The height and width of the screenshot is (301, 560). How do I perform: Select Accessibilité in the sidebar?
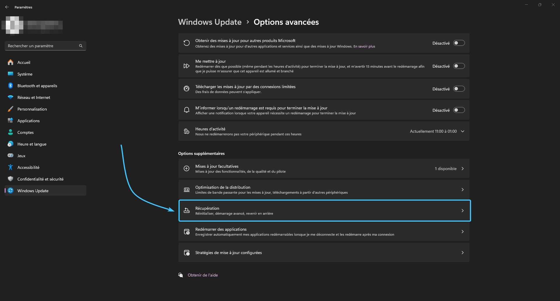(45, 167)
